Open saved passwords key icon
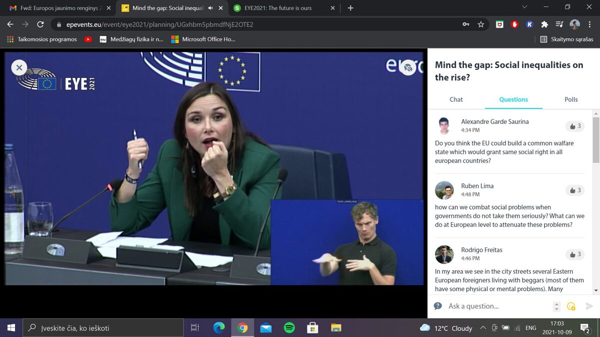600x337 pixels. [x=465, y=24]
